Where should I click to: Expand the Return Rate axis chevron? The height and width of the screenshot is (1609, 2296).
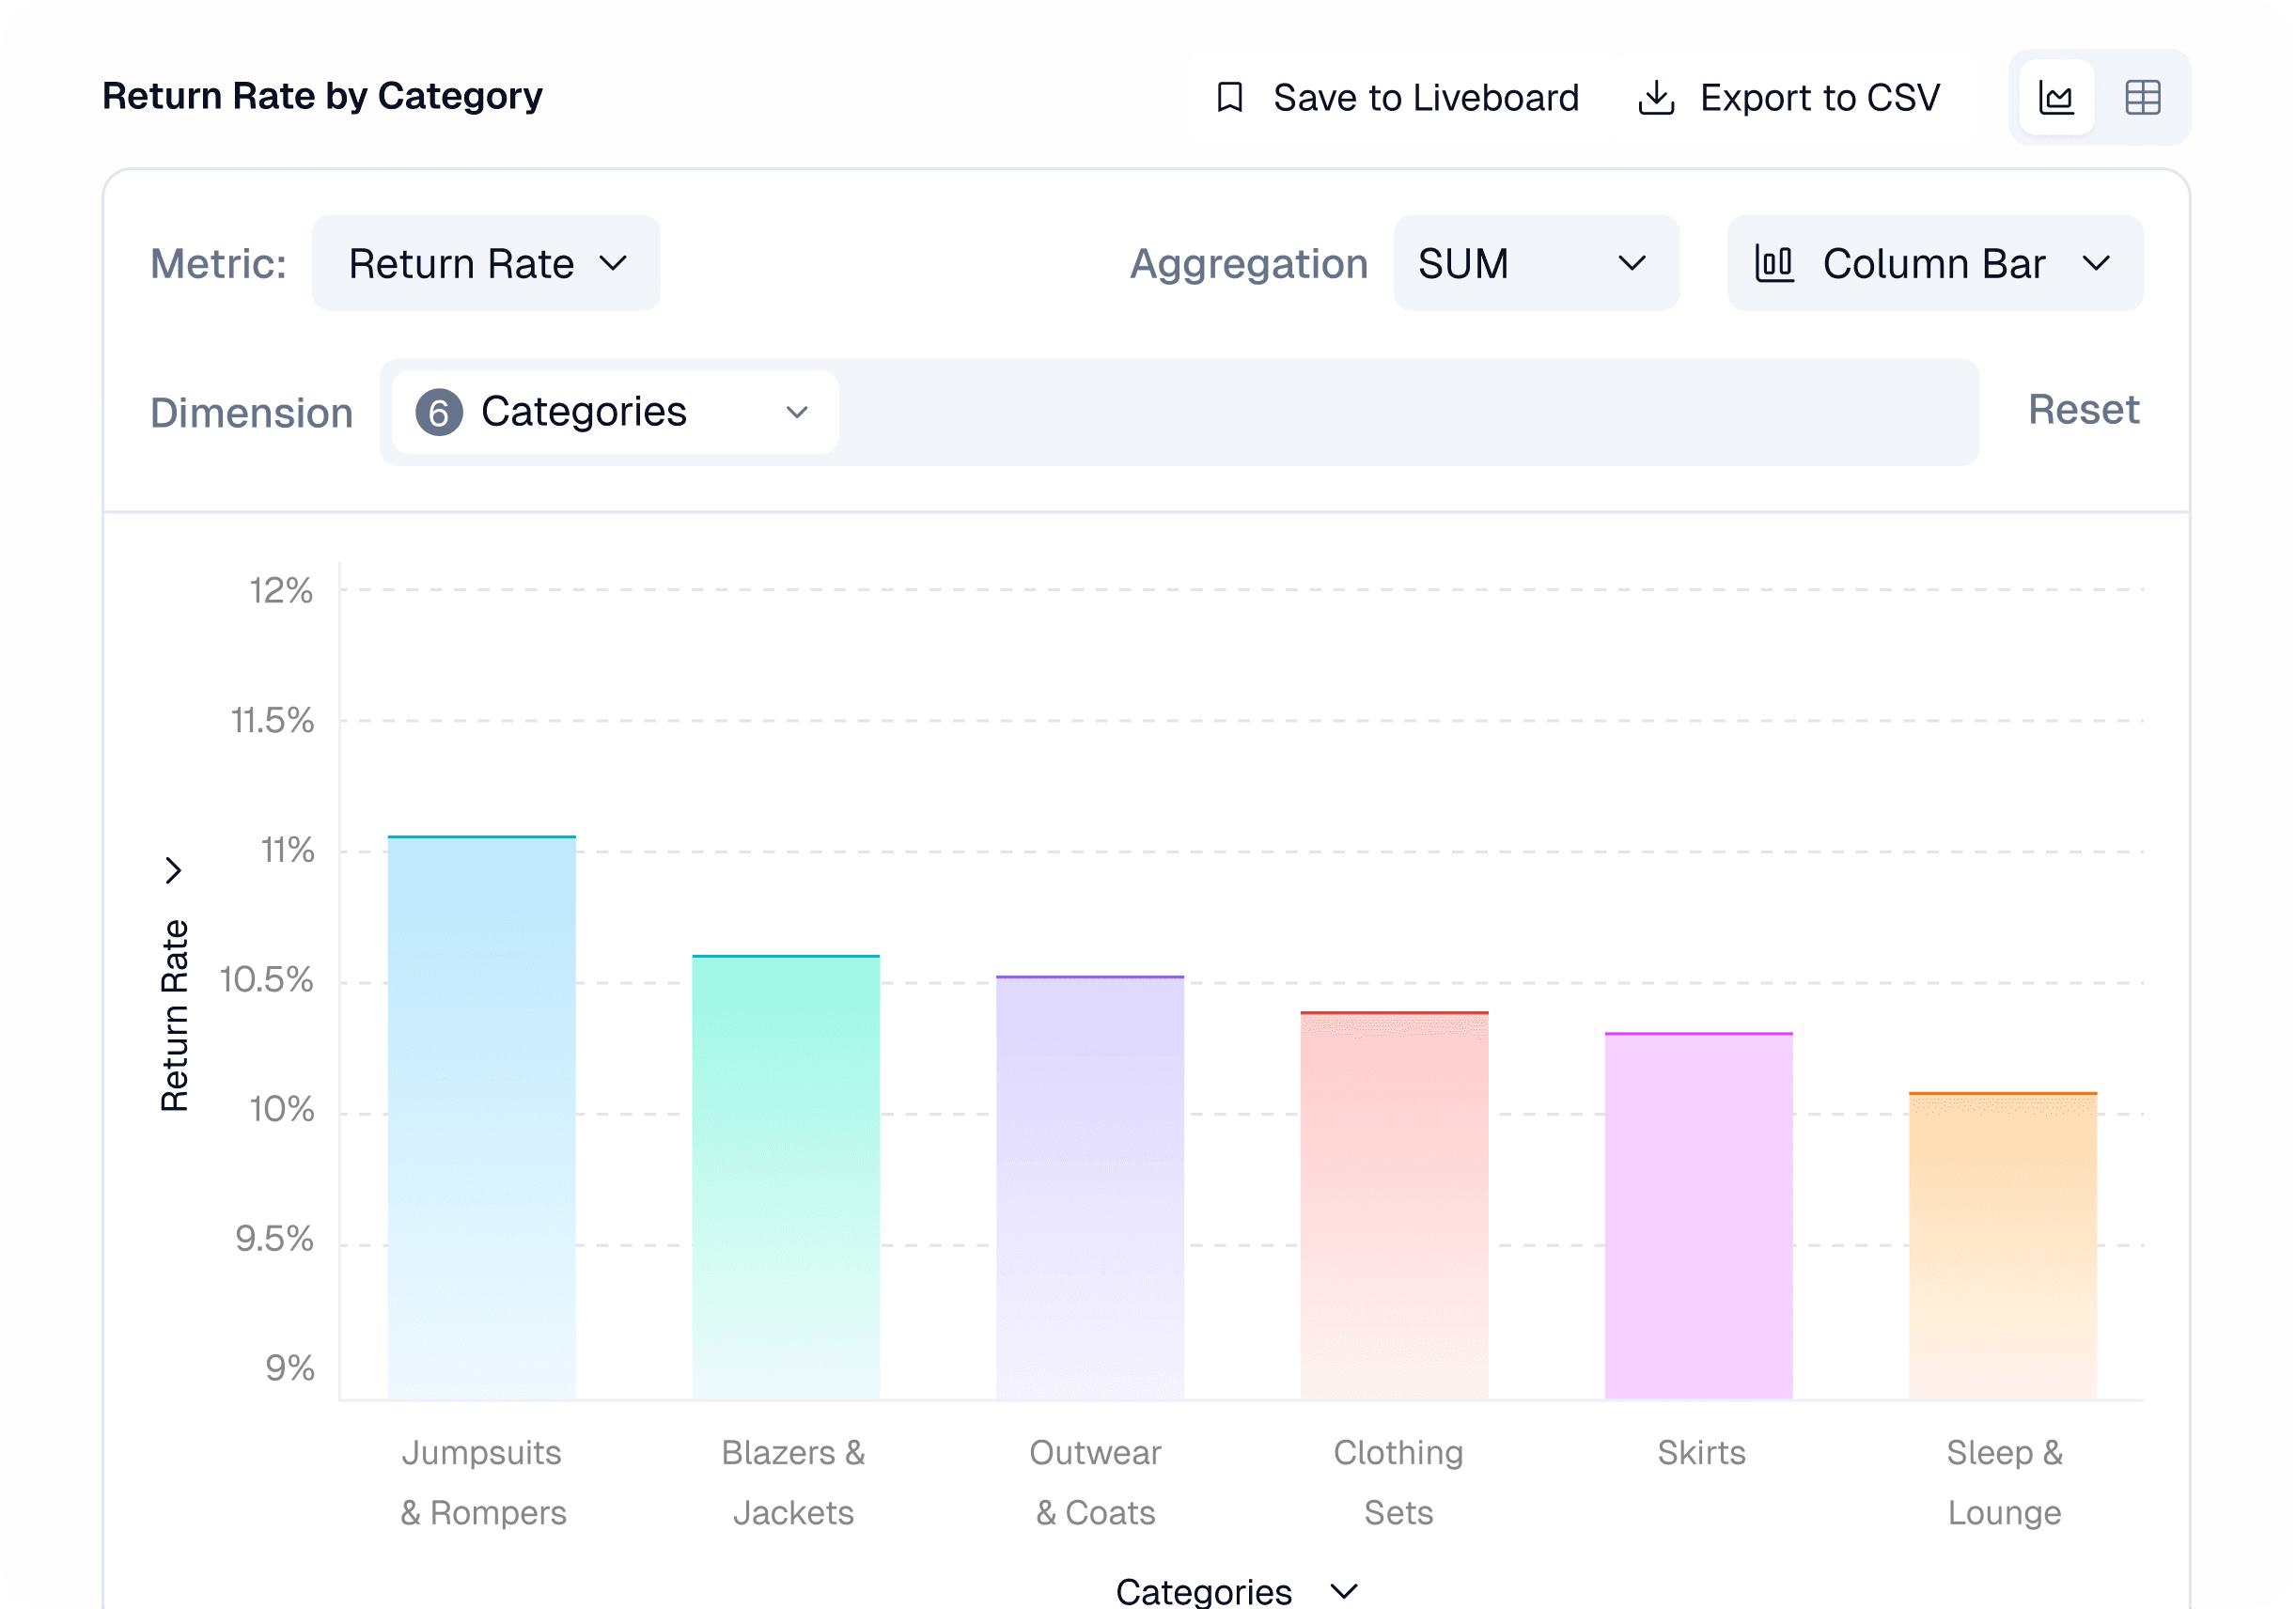coord(173,870)
